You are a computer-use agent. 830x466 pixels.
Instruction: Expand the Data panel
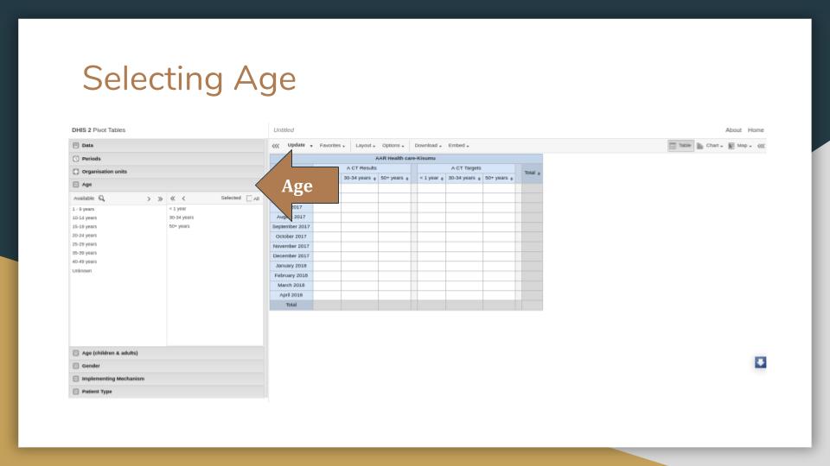167,145
